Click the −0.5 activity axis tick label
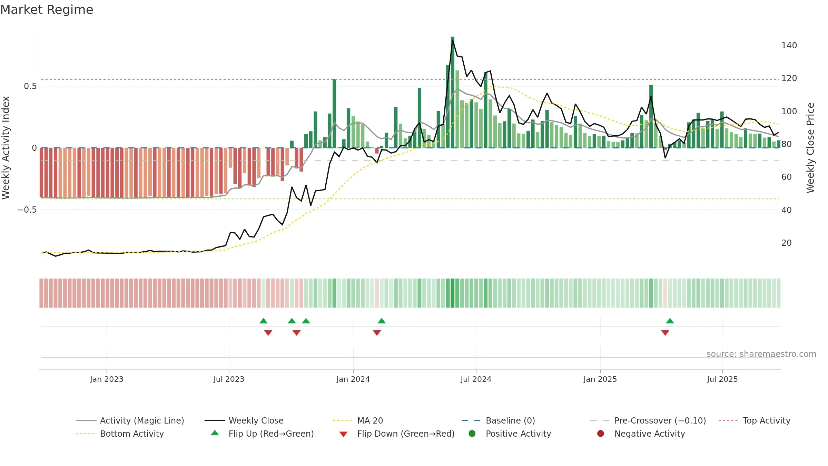Image resolution: width=828 pixels, height=466 pixels. (x=27, y=210)
